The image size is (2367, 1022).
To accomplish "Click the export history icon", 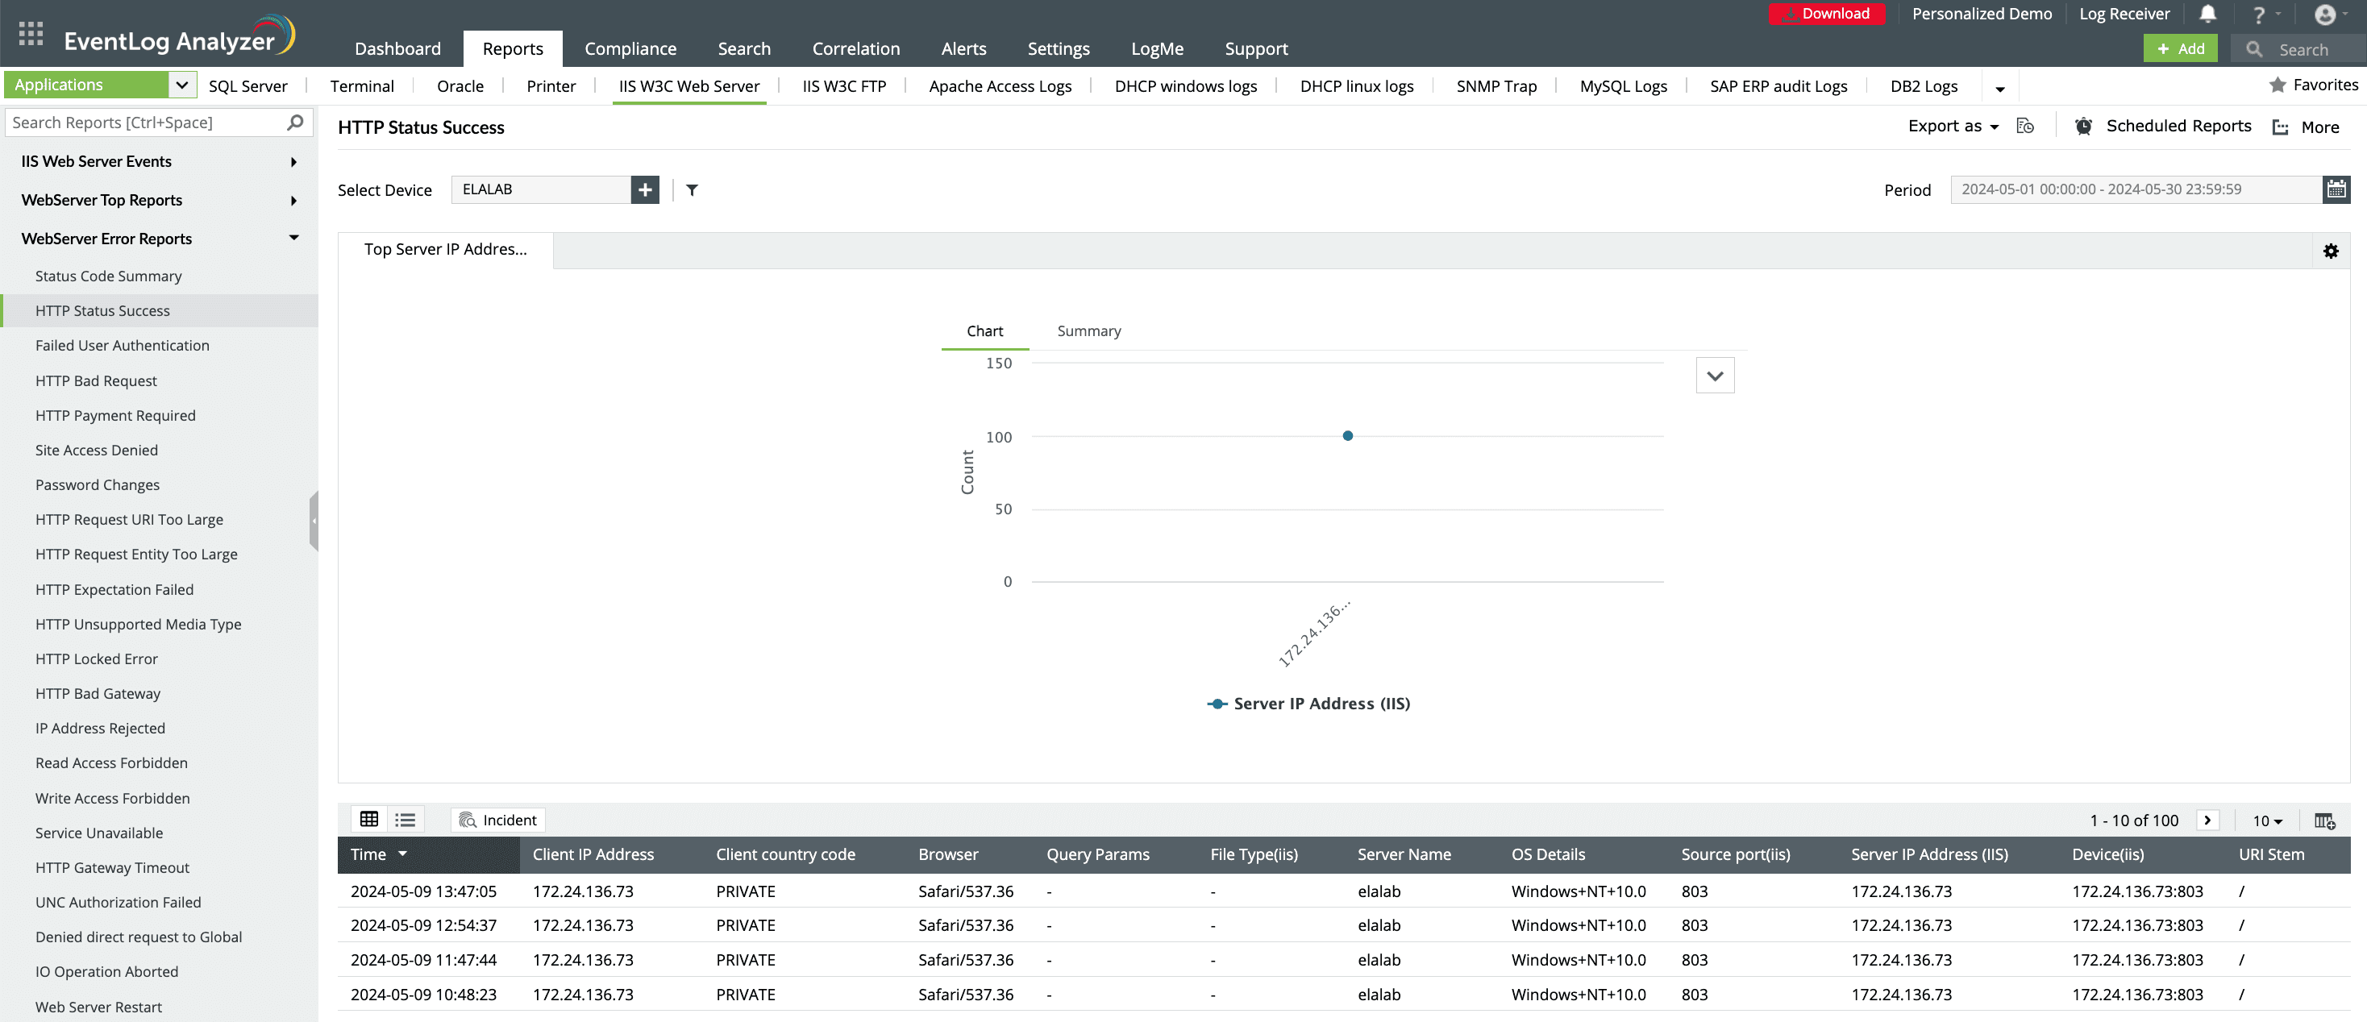I will click(2025, 127).
